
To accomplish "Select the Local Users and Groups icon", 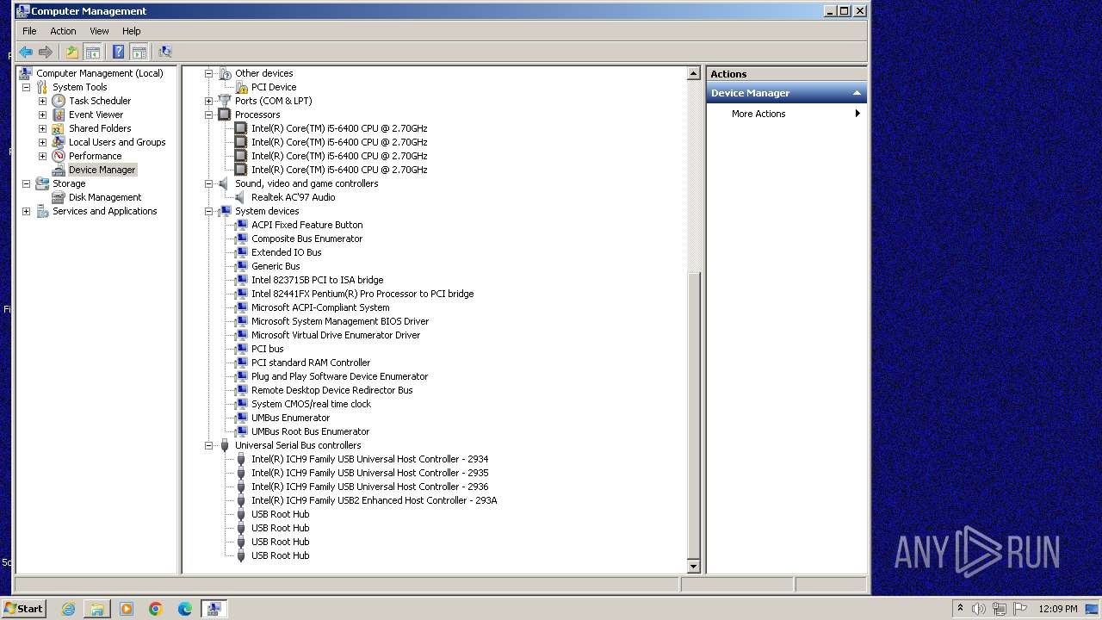I will [59, 142].
